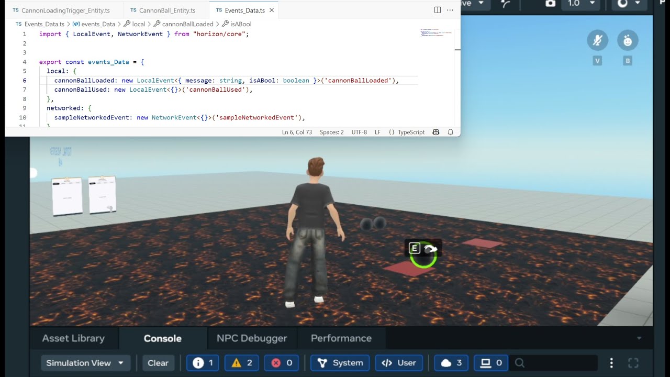Image resolution: width=670 pixels, height=377 pixels.
Task: Click line number 6 in the gutter
Action: coord(25,81)
